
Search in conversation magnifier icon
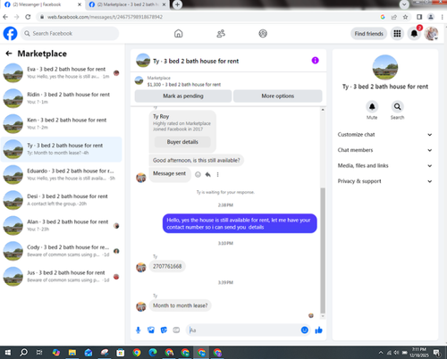397,106
